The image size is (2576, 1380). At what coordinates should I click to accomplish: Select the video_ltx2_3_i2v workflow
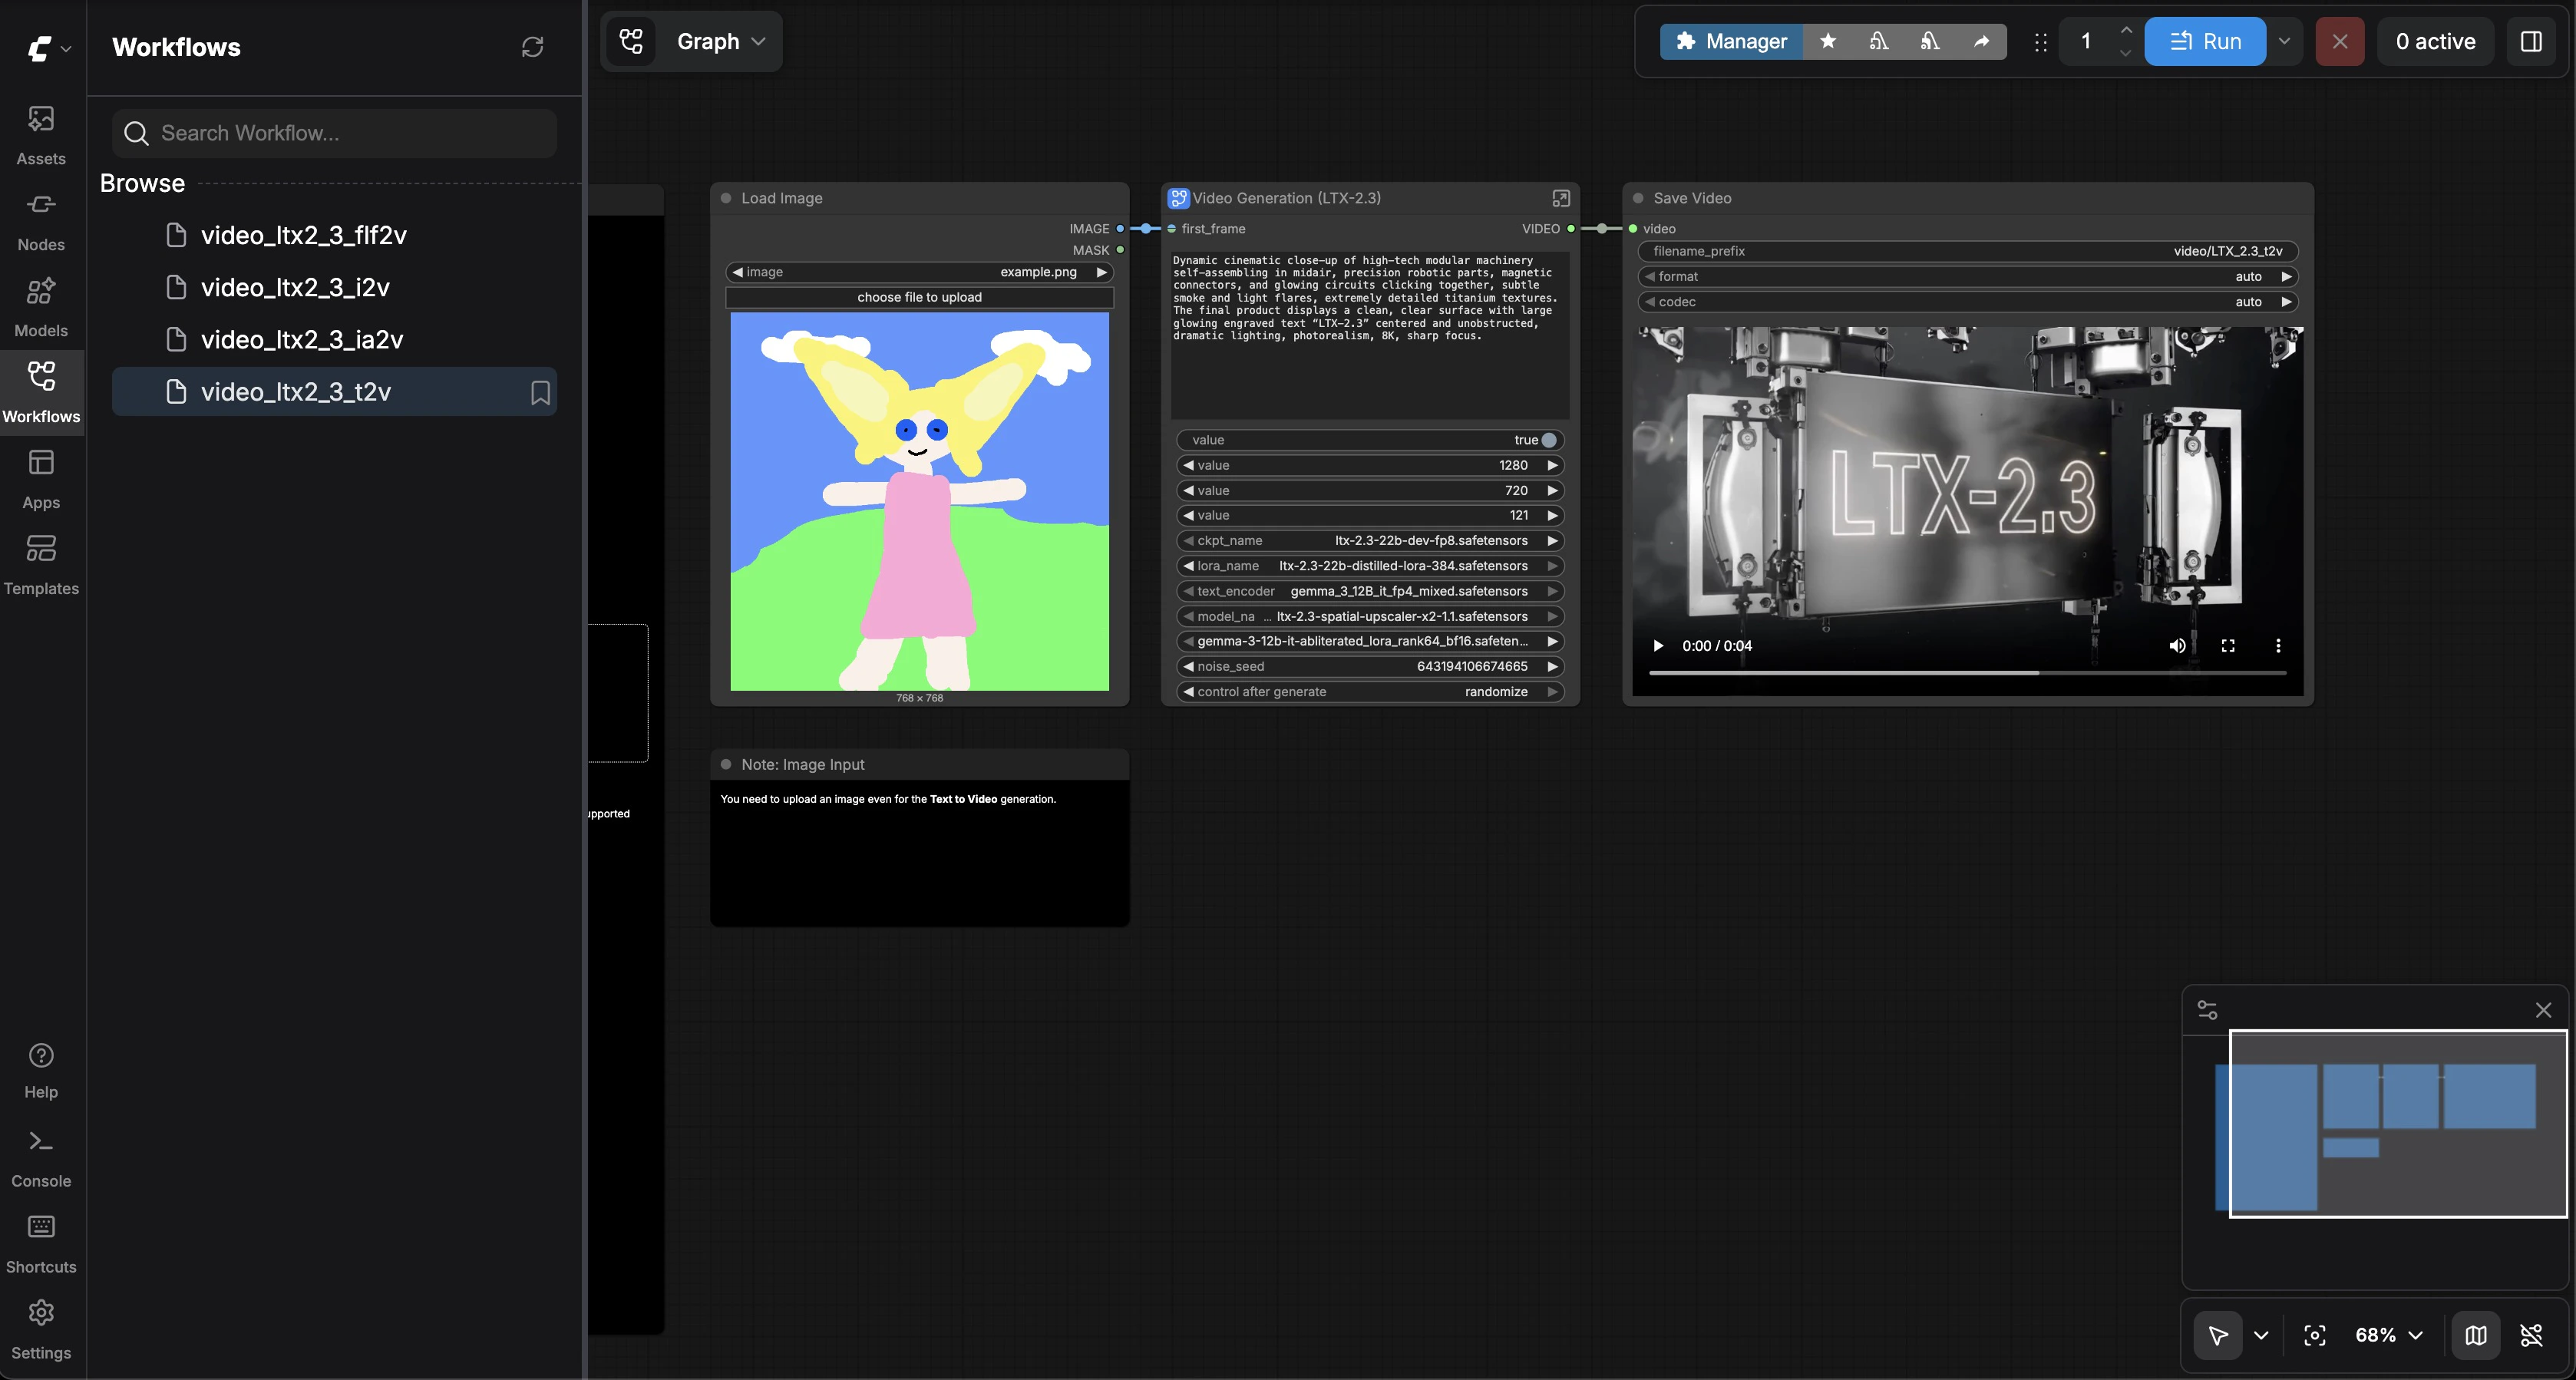(x=294, y=287)
